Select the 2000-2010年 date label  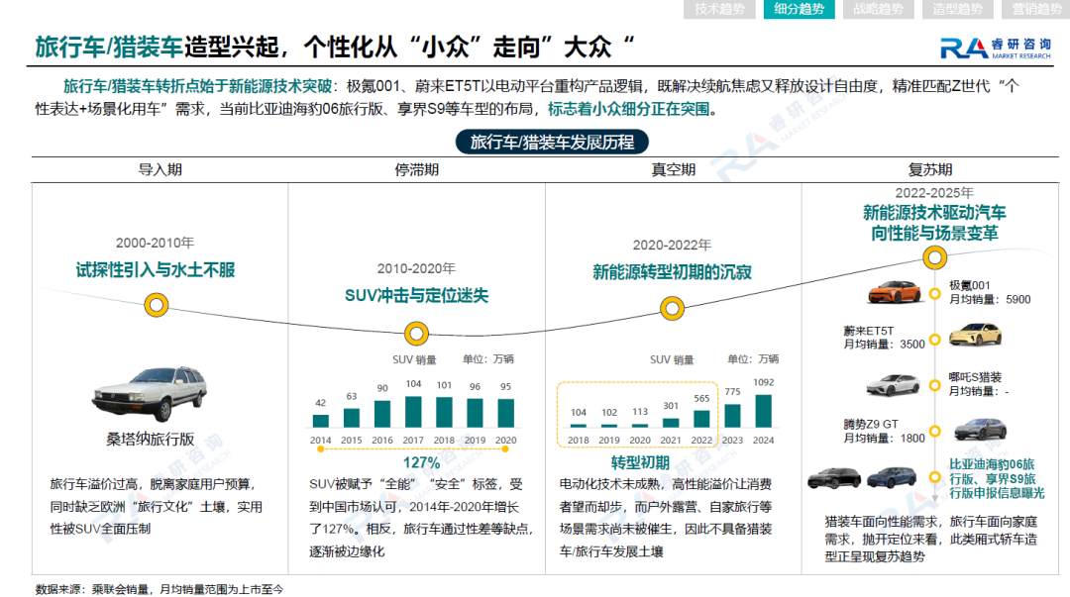click(x=155, y=243)
